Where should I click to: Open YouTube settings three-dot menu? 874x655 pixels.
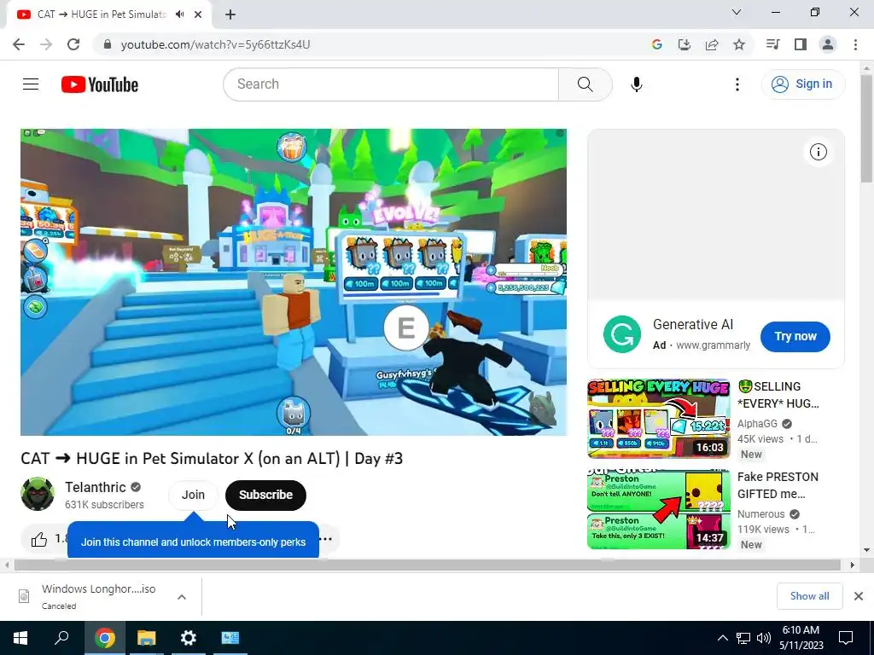point(737,84)
